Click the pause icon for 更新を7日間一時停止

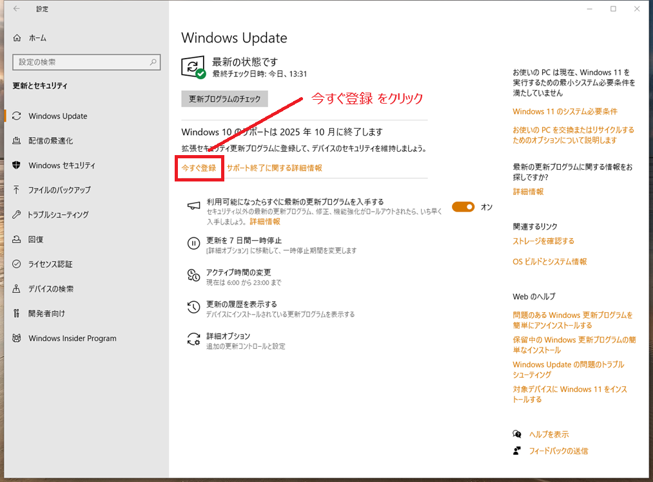193,243
